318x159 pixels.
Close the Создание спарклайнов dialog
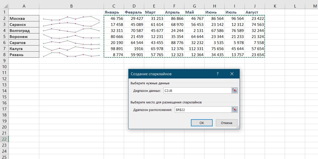click(x=232, y=74)
